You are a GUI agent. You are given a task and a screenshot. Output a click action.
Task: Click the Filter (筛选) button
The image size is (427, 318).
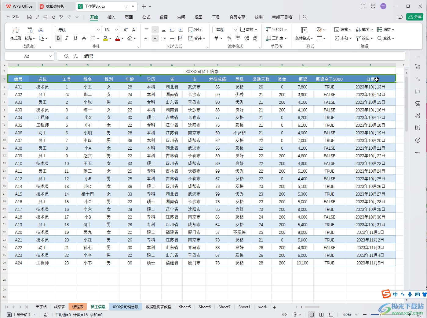tap(364, 38)
